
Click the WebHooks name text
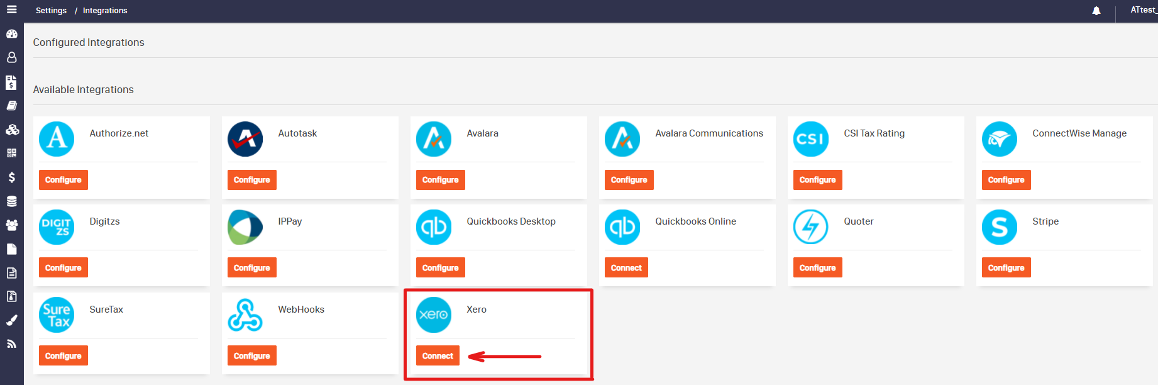pos(301,310)
